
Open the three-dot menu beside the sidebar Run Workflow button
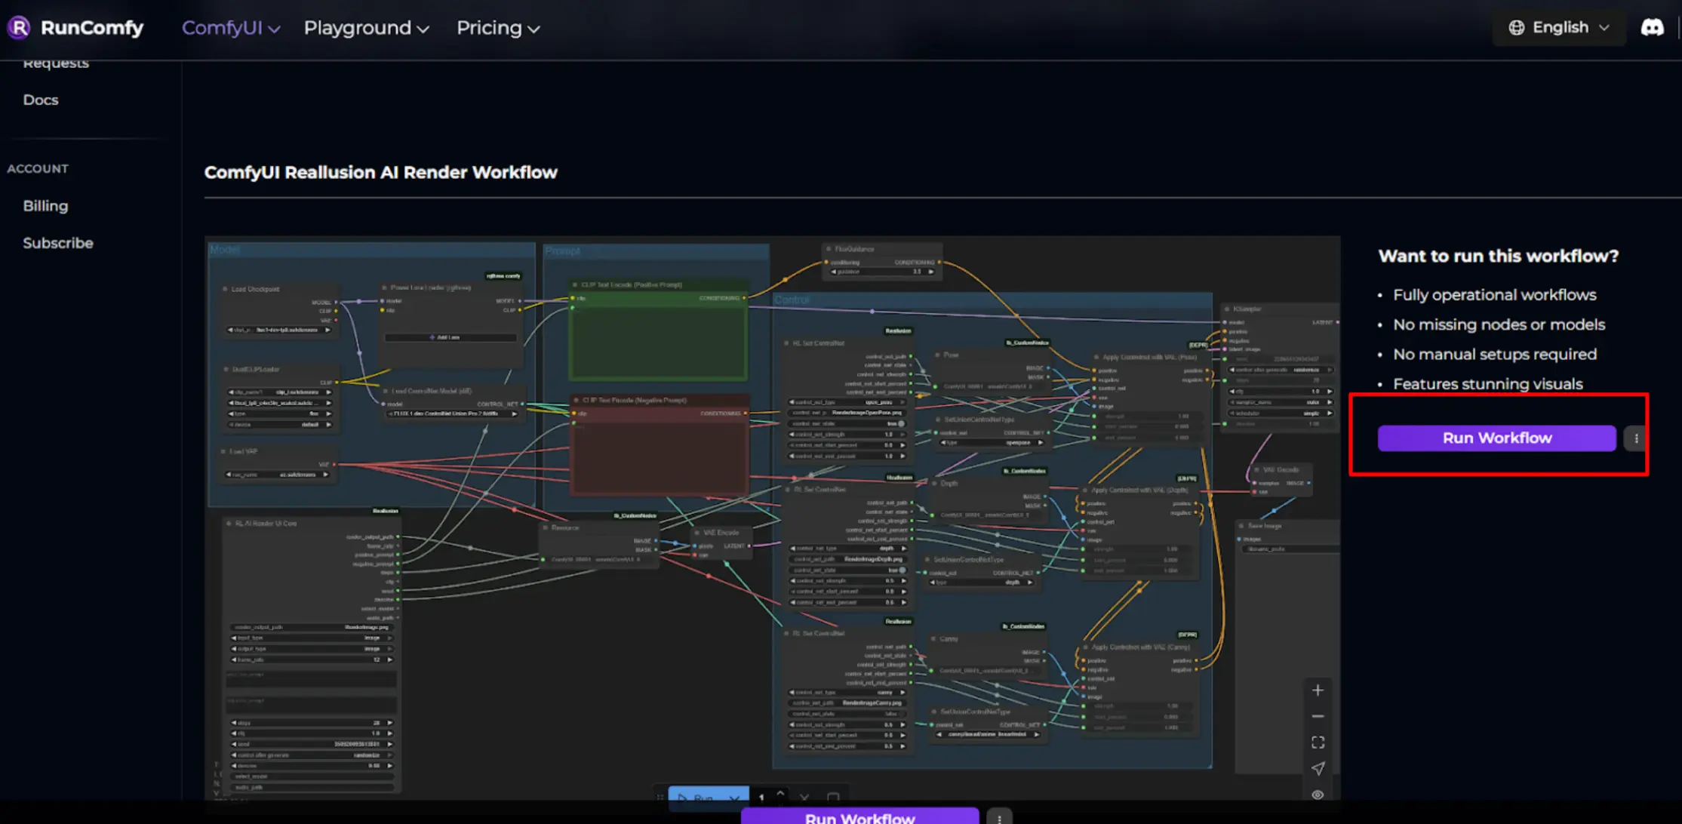tap(1635, 438)
